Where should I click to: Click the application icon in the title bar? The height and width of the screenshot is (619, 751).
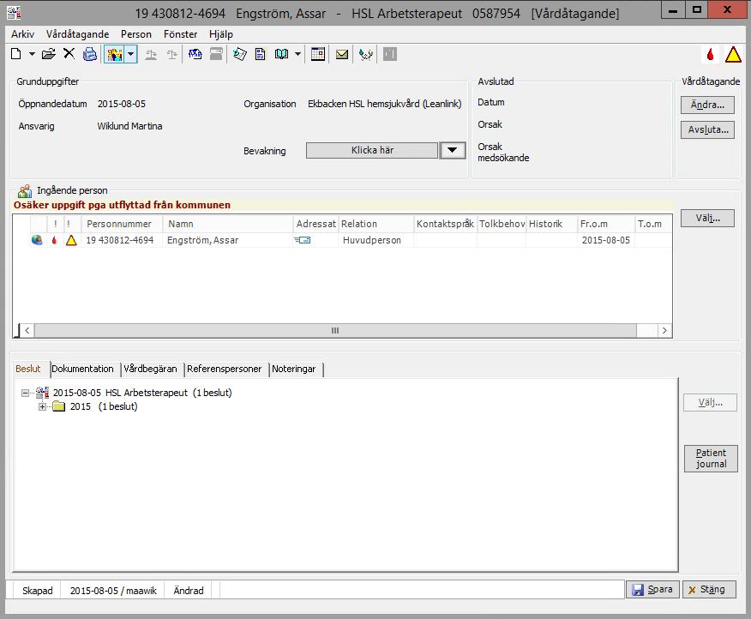click(15, 11)
